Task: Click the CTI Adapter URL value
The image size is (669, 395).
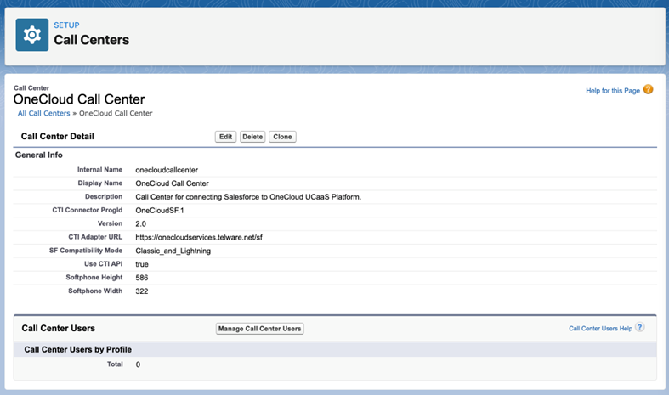Action: point(199,237)
